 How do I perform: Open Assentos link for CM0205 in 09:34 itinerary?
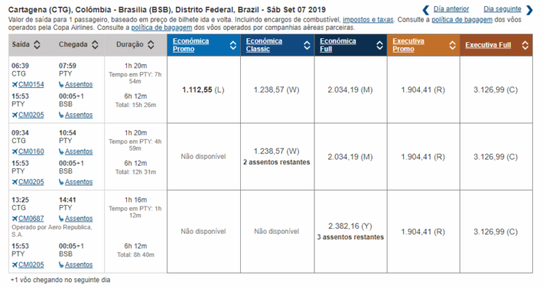pos(79,182)
